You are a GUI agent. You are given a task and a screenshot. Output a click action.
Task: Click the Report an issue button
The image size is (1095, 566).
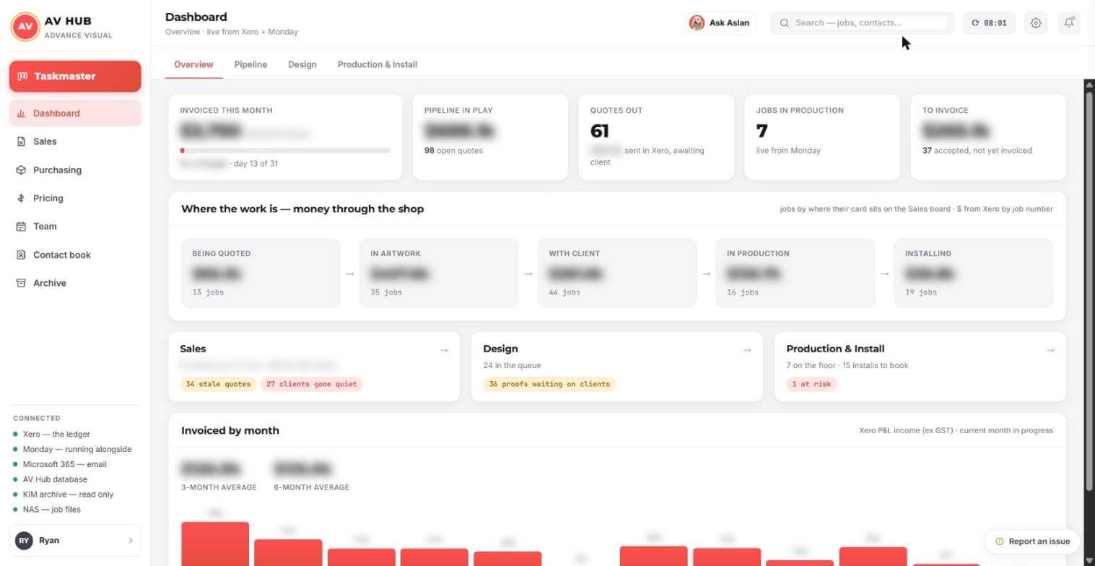point(1032,541)
